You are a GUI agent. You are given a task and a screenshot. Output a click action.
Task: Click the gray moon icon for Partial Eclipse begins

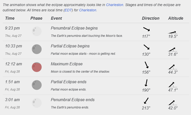click(x=37, y=49)
